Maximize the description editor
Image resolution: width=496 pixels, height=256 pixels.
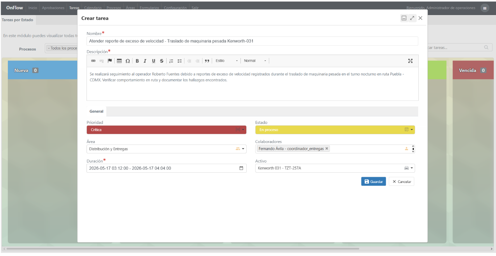410,61
